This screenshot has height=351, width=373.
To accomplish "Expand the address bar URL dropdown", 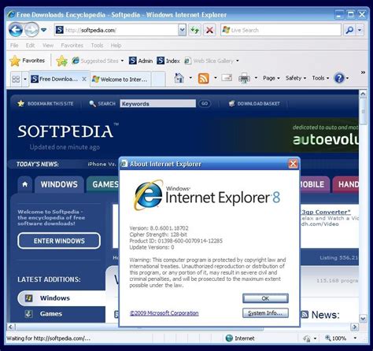I will click(182, 30).
